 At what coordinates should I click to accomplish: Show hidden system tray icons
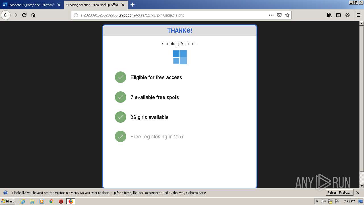tap(317, 201)
